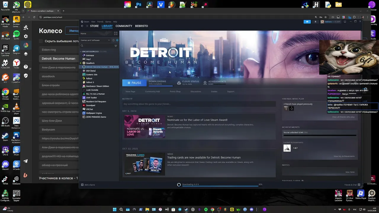This screenshot has height=213, width=379.
Task: Open Trading Cards news thumbnail
Action: (144, 164)
